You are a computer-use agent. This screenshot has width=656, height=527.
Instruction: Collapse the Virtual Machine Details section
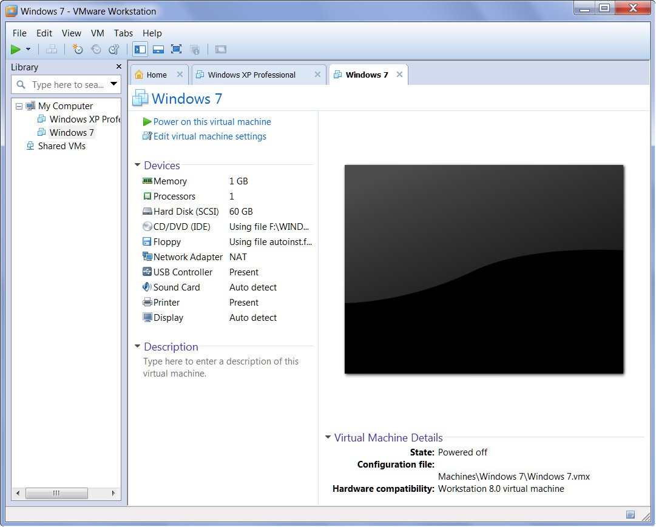(x=328, y=437)
